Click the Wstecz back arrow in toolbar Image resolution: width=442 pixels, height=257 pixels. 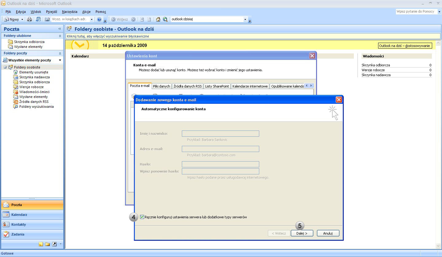[x=119, y=19]
